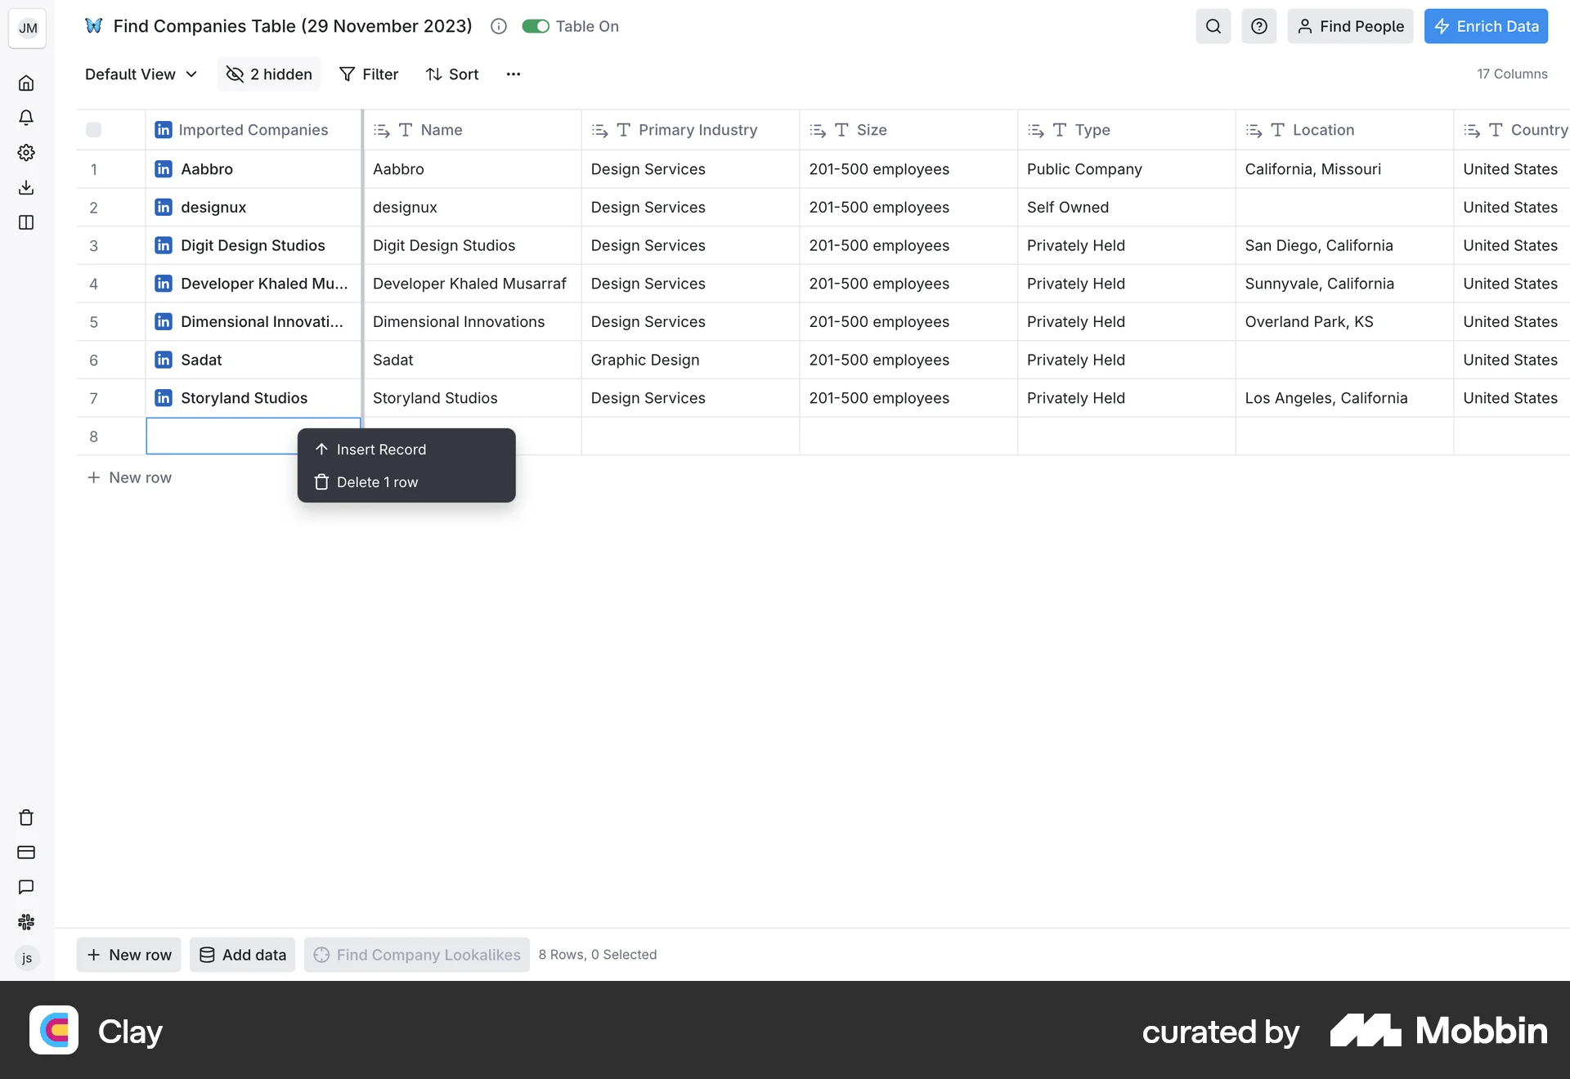Select Delete 1 row in the context menu
The image size is (1570, 1079).
tap(377, 481)
